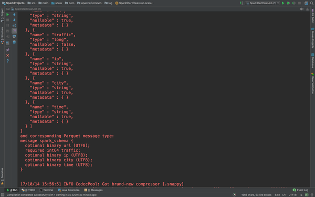Open the Structure tool window tab
The width and height of the screenshot is (315, 197).
click(x=2, y=36)
